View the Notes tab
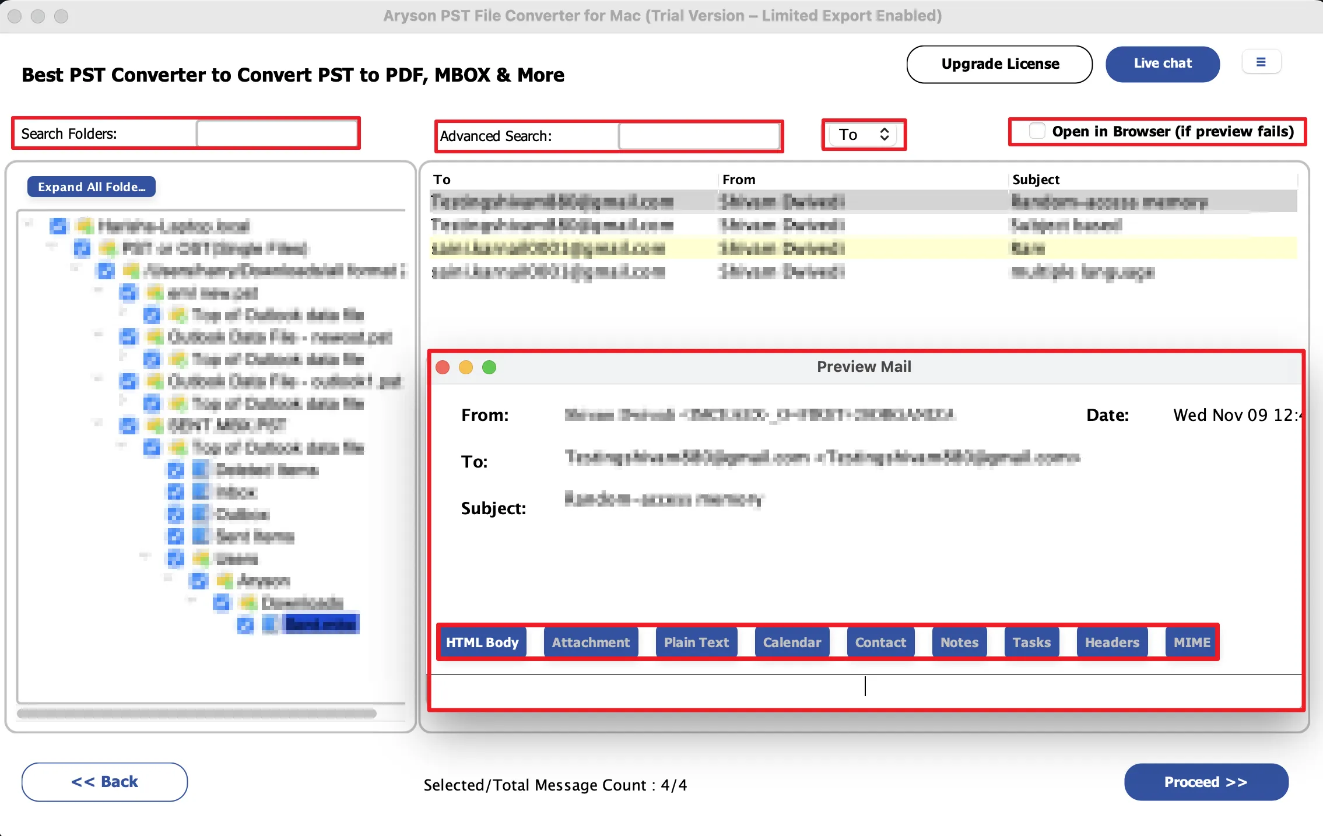 point(959,642)
